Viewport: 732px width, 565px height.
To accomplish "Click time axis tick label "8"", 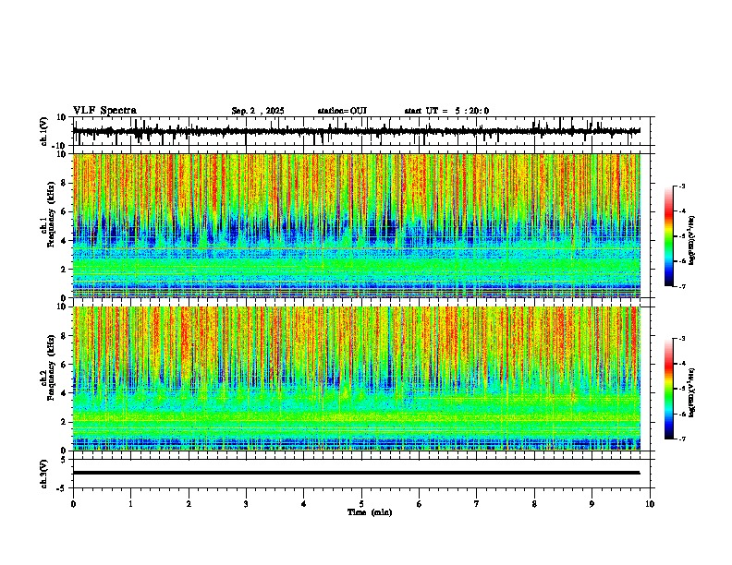I will [x=534, y=504].
